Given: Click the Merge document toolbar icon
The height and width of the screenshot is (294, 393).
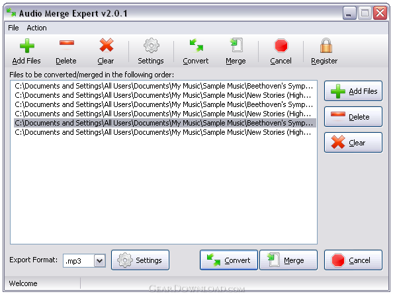Looking at the screenshot, I should pyautogui.click(x=236, y=45).
